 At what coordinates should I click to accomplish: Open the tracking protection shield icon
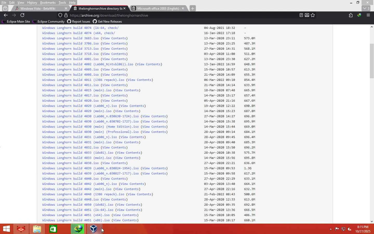[x=60, y=15]
